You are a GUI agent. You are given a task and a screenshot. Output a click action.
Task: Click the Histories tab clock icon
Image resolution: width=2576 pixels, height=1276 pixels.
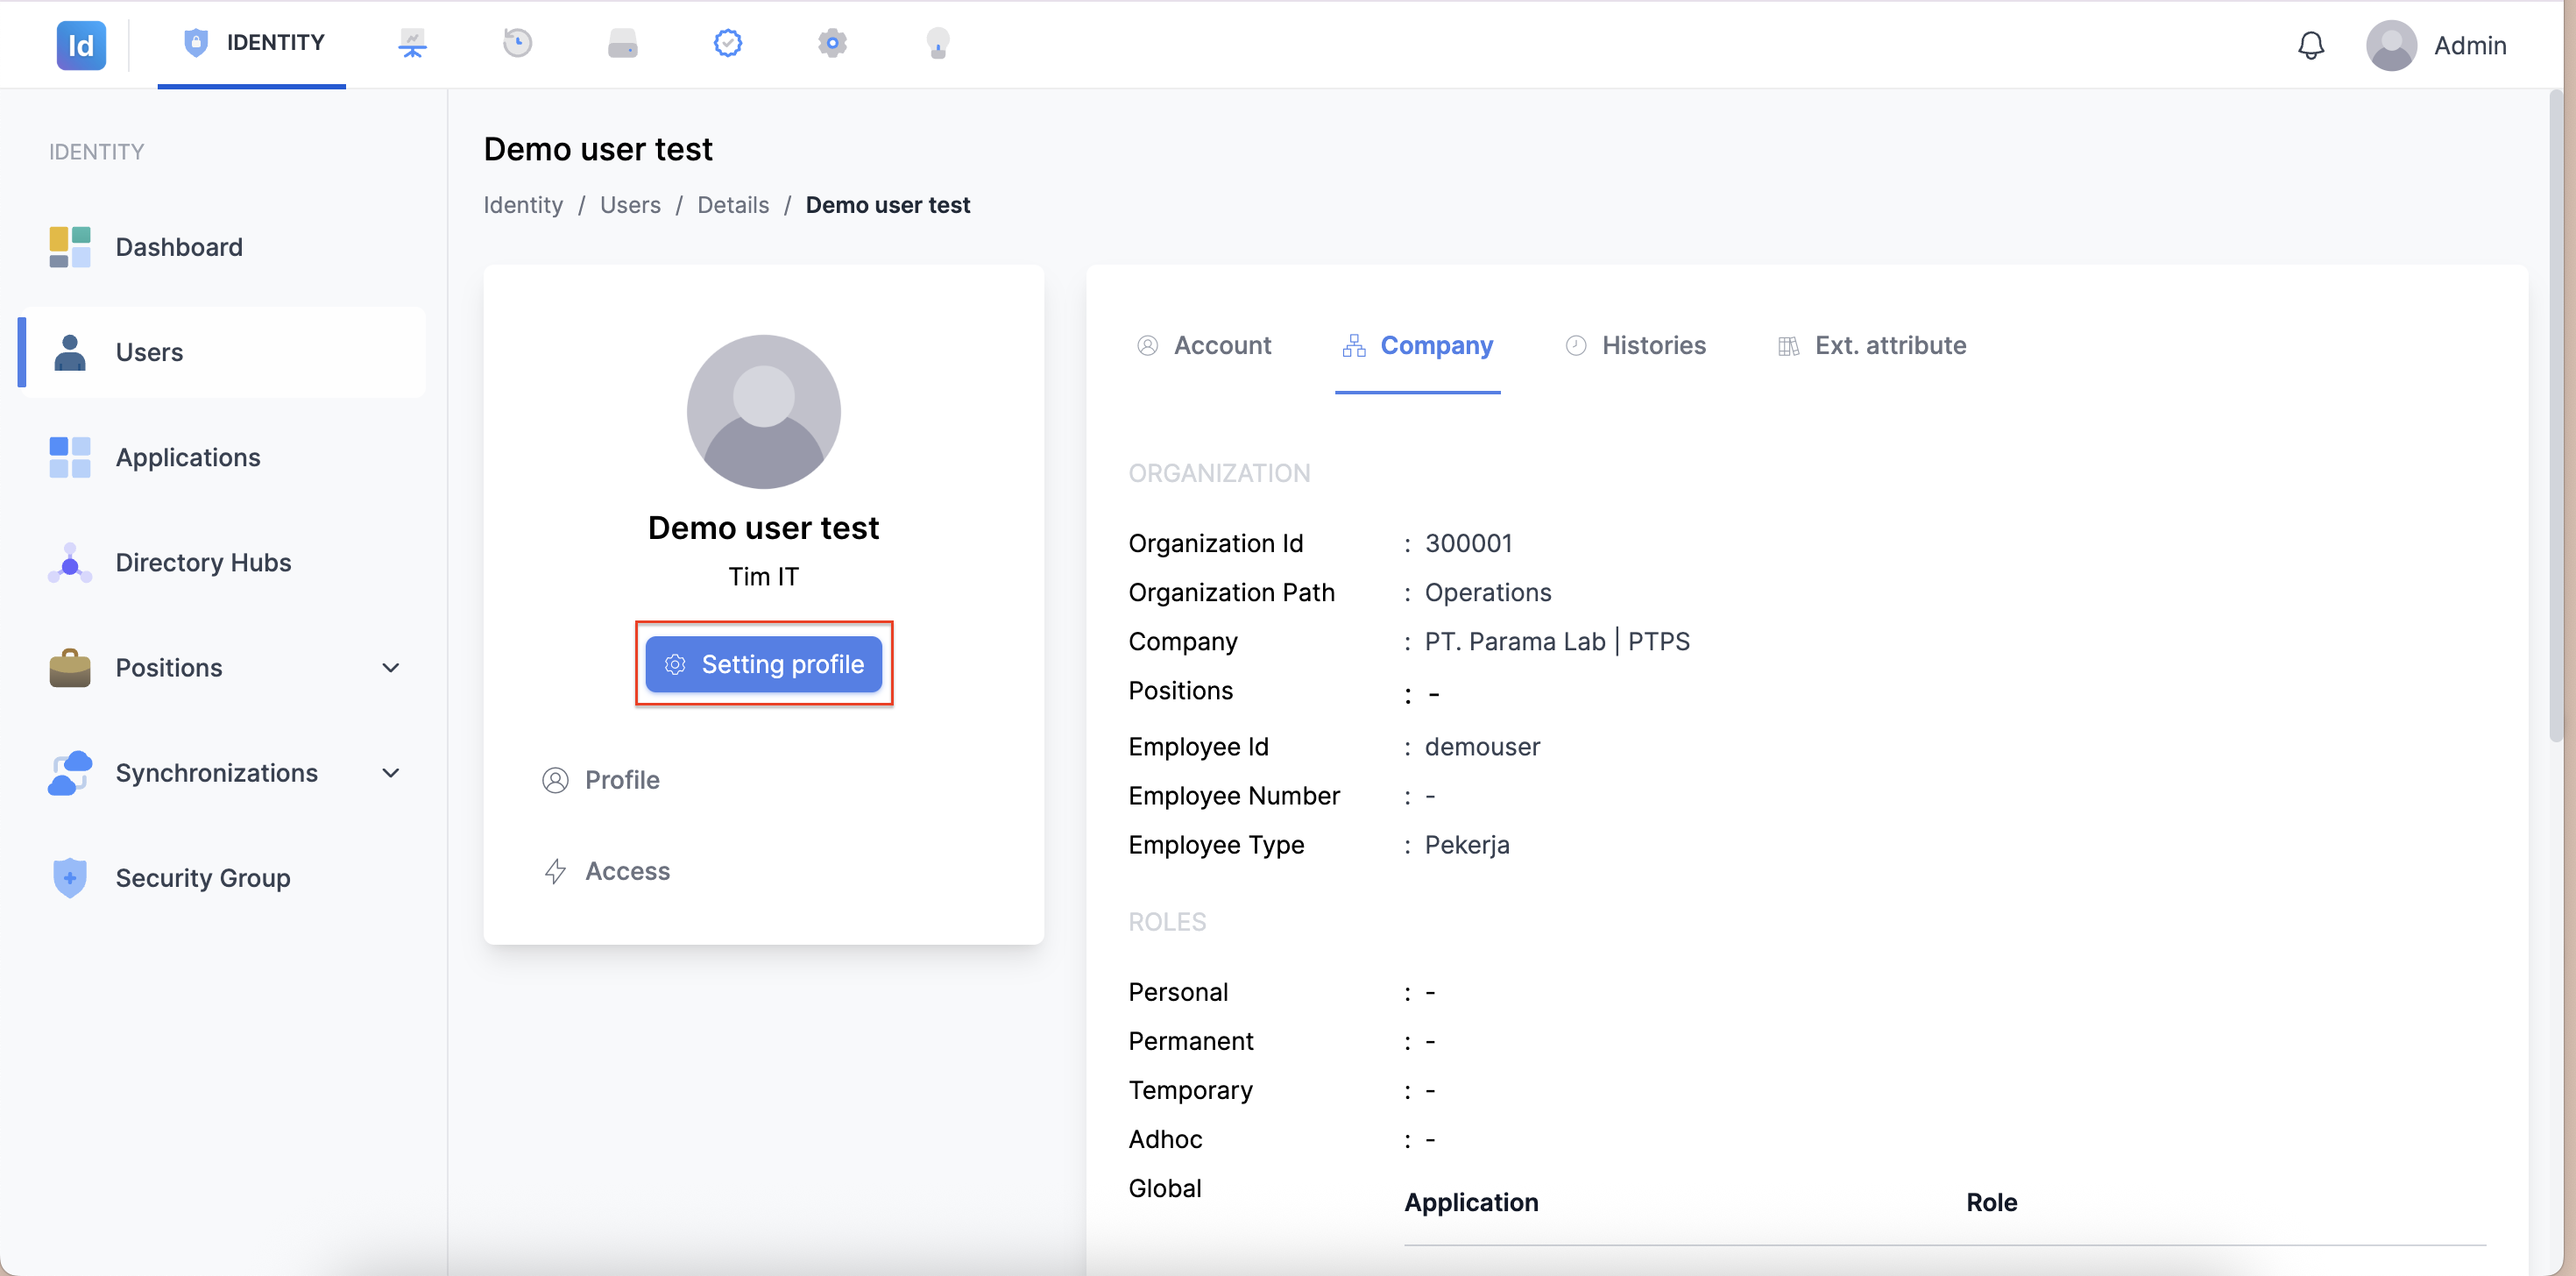pyautogui.click(x=1576, y=345)
